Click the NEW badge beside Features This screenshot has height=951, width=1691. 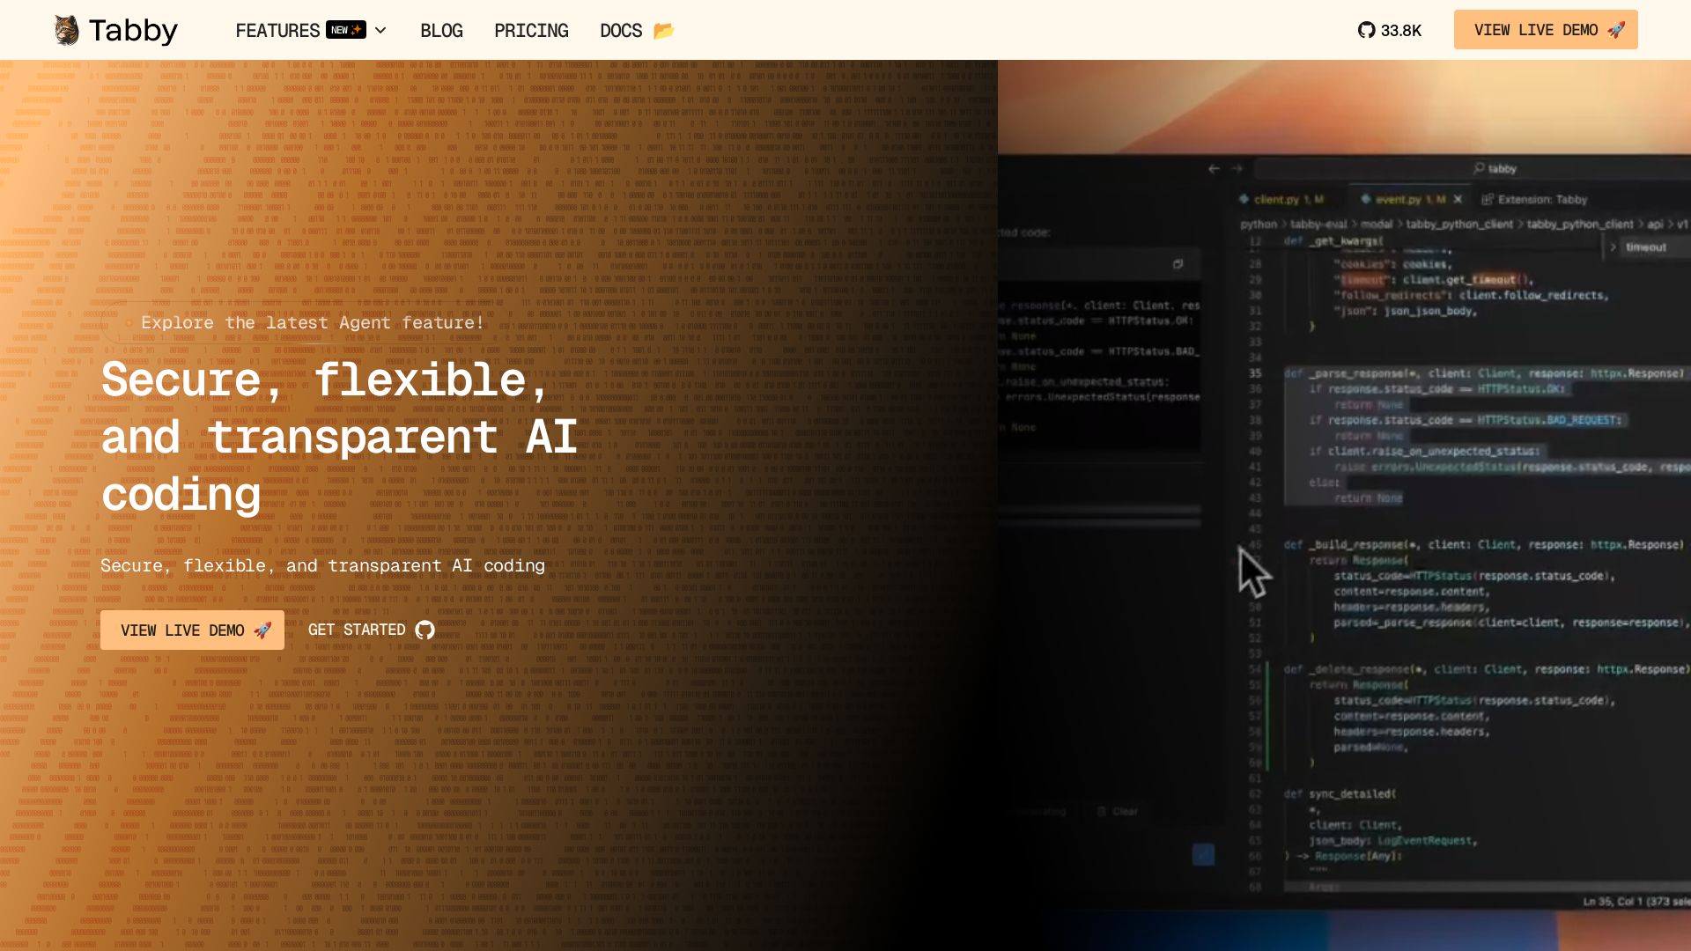coord(345,30)
